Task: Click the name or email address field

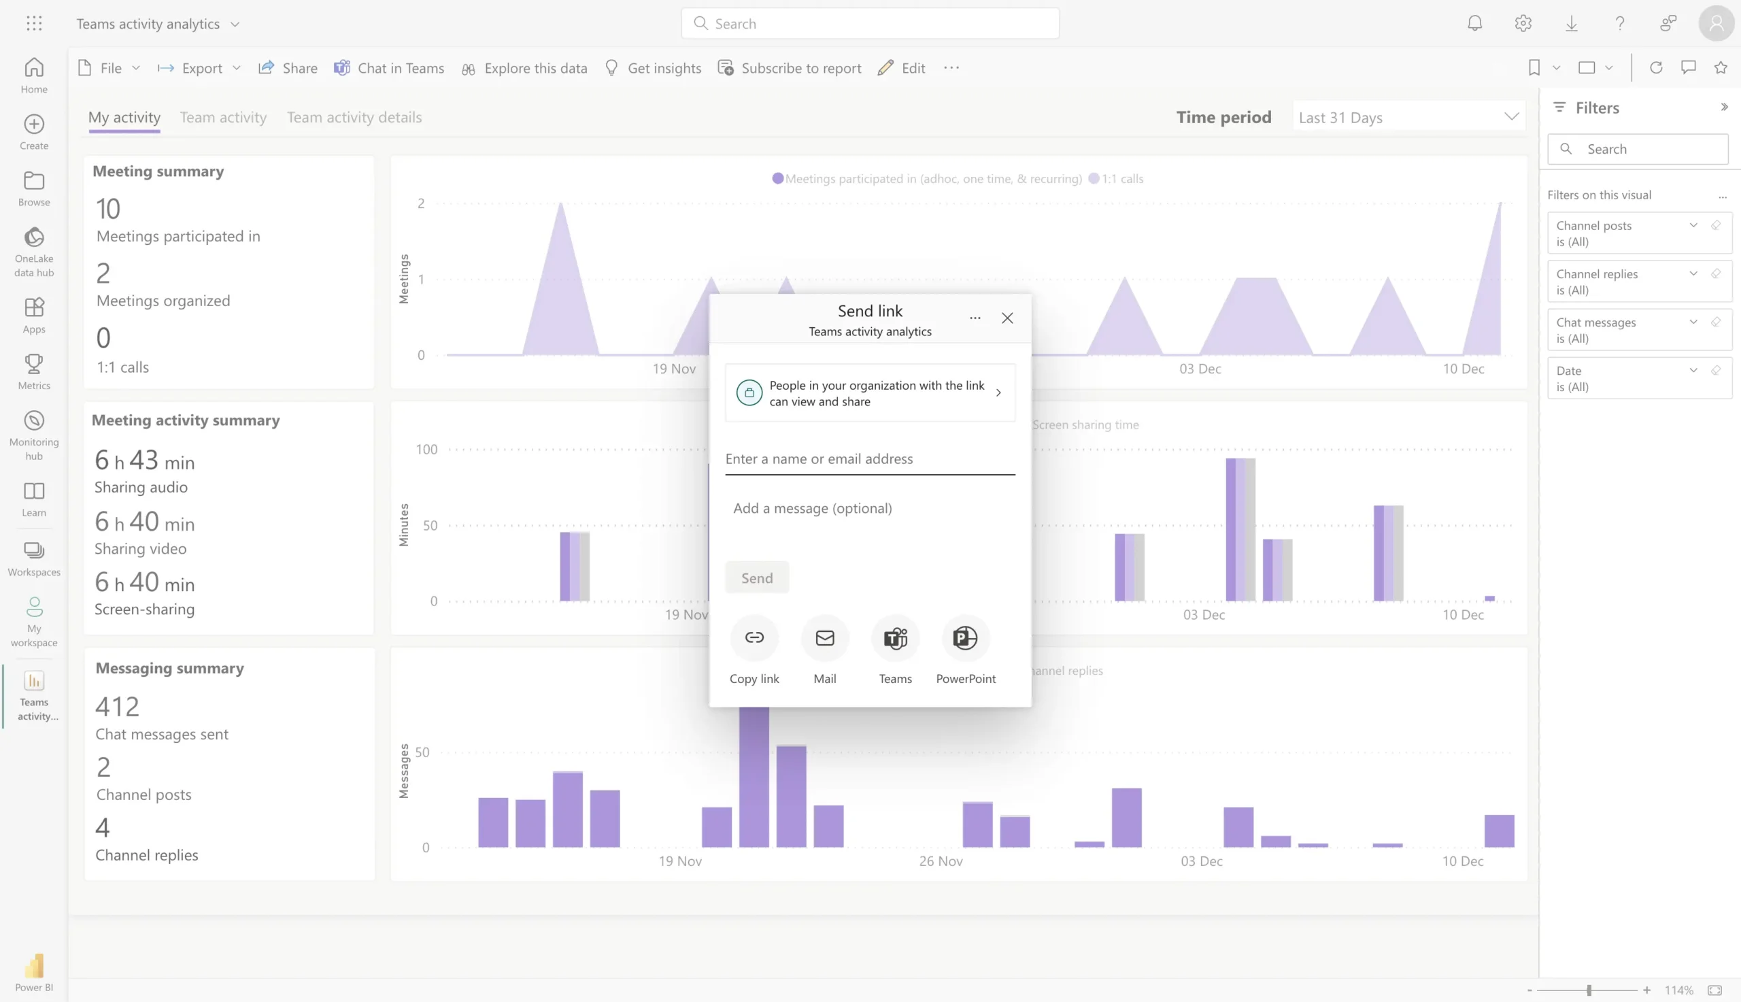Action: (869, 459)
